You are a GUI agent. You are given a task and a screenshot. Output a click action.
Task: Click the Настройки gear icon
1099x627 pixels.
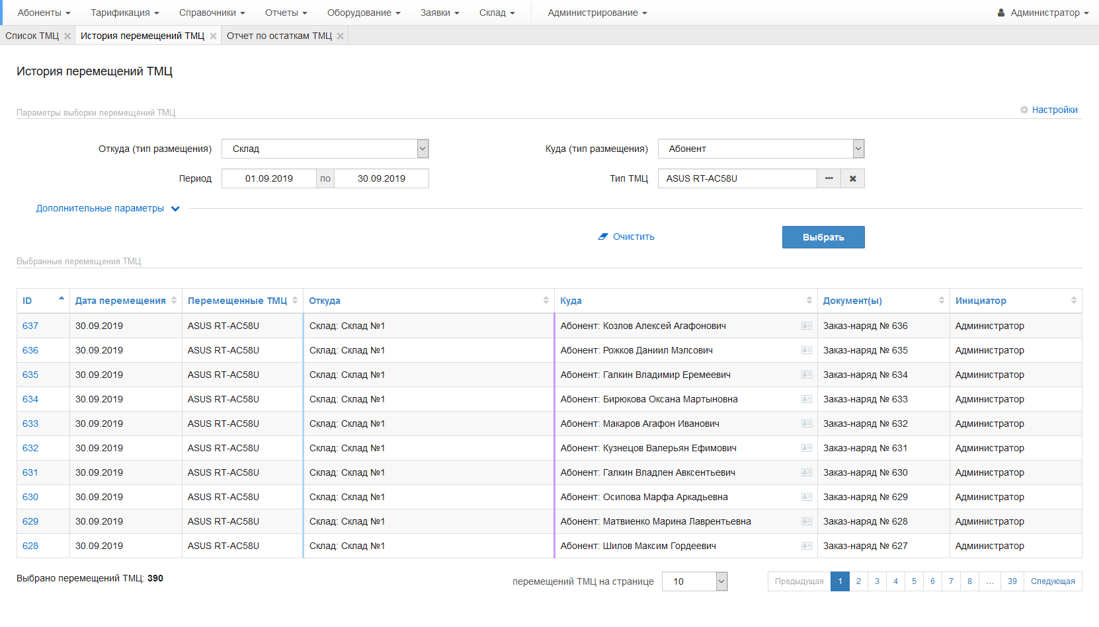(x=1024, y=110)
